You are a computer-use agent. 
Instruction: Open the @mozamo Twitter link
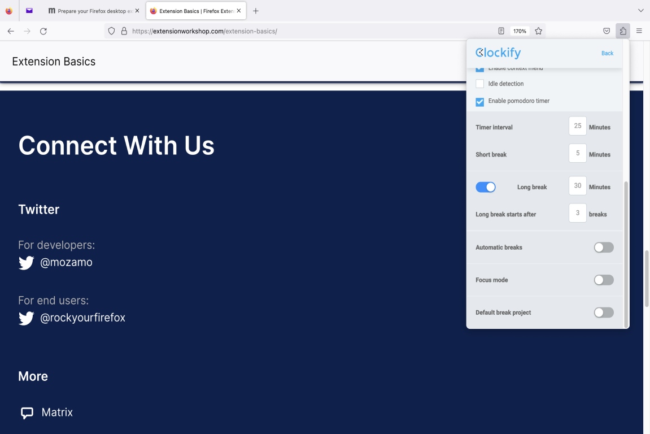(x=66, y=262)
